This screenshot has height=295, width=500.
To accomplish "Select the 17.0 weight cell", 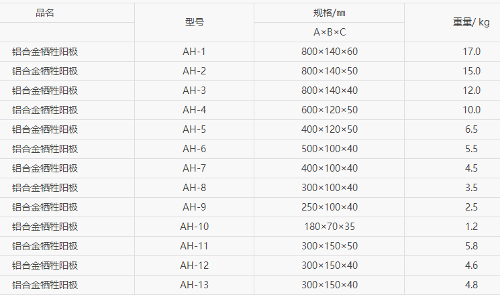I will pos(472,52).
